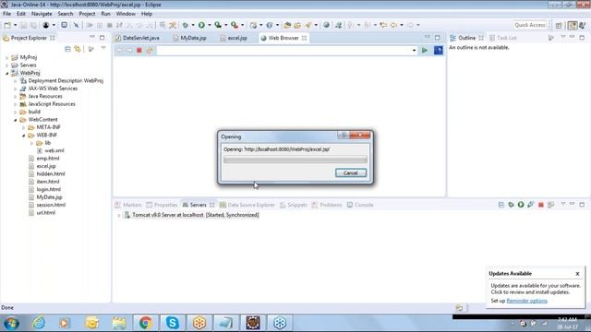Open Chrome from the taskbar

[145, 323]
